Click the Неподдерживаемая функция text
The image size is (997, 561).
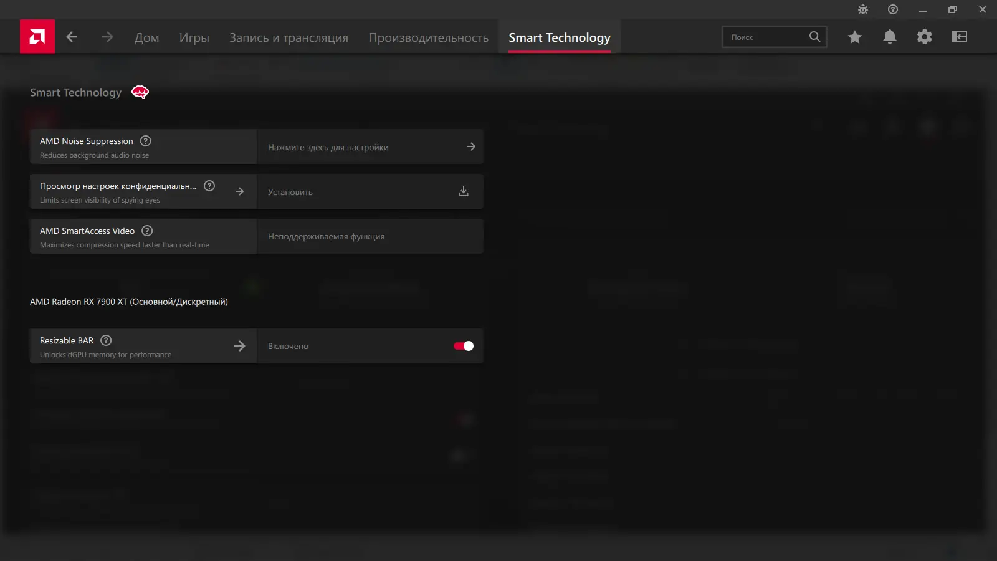326,236
